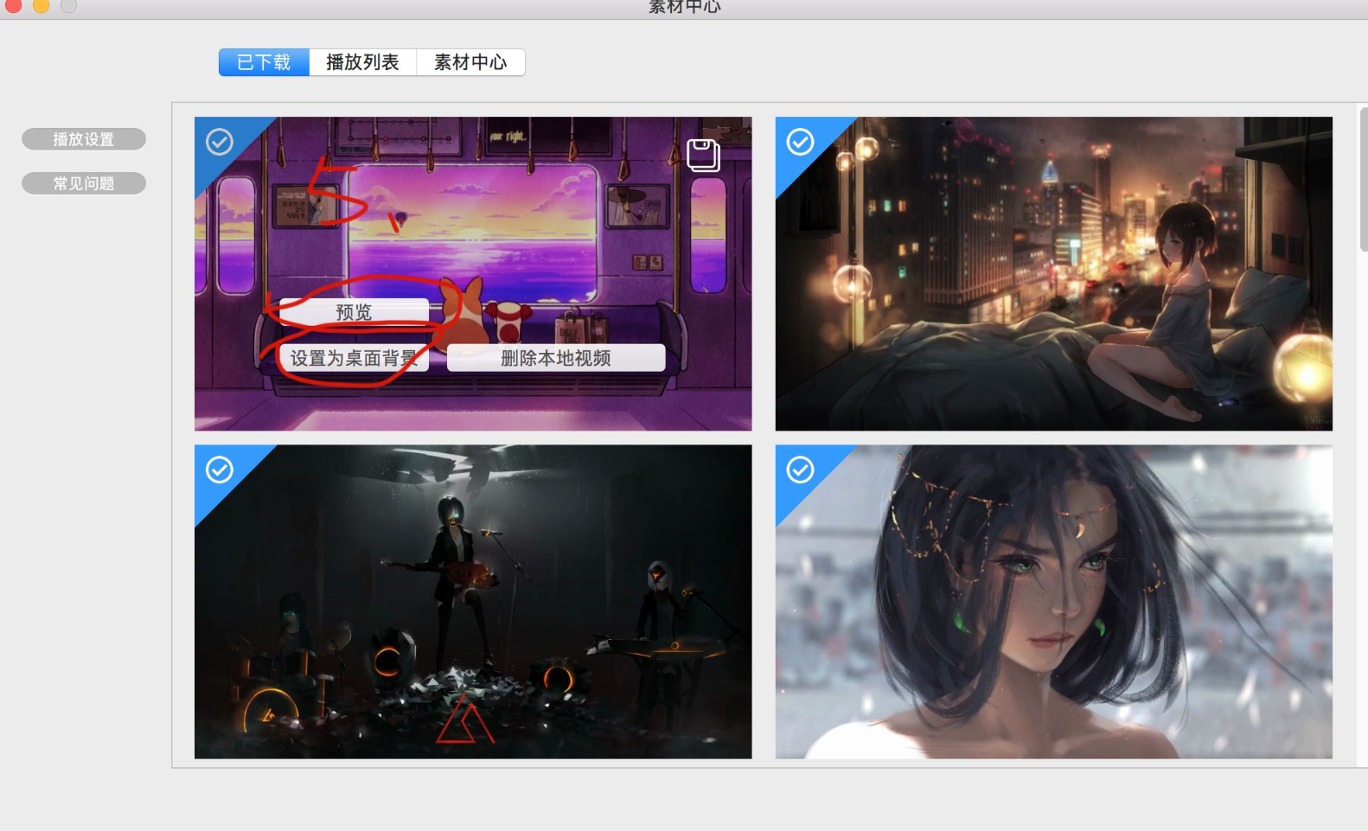Image resolution: width=1368 pixels, height=831 pixels.
Task: Select the city night girl wallpaper thumbnail
Action: point(1053,273)
